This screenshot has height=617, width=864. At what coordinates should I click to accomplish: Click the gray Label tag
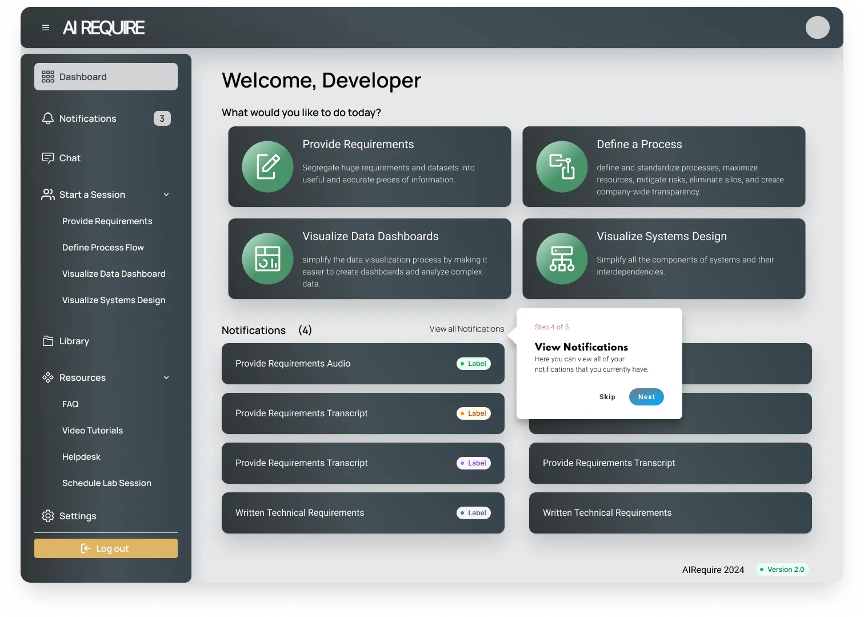point(474,513)
